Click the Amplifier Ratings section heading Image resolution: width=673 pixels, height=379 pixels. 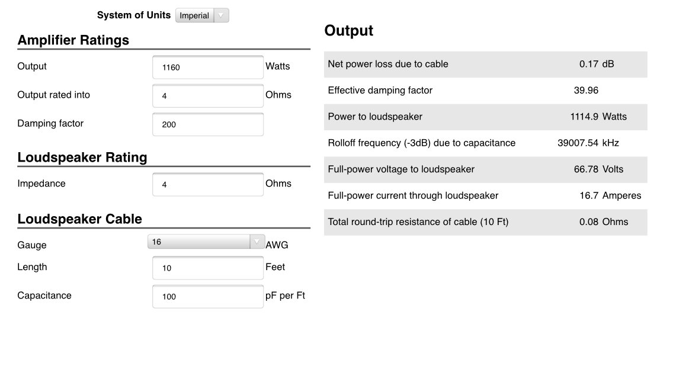tap(73, 40)
